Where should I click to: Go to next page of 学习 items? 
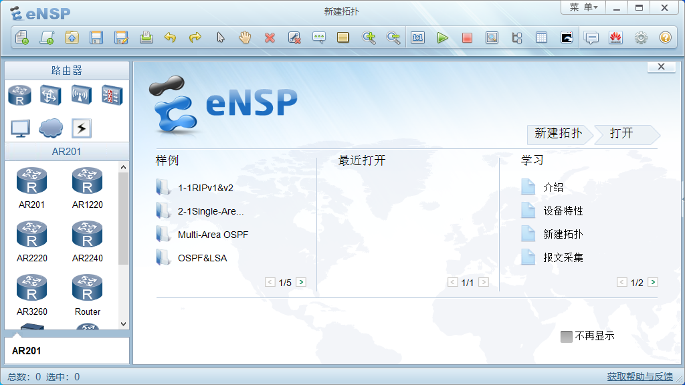click(652, 282)
